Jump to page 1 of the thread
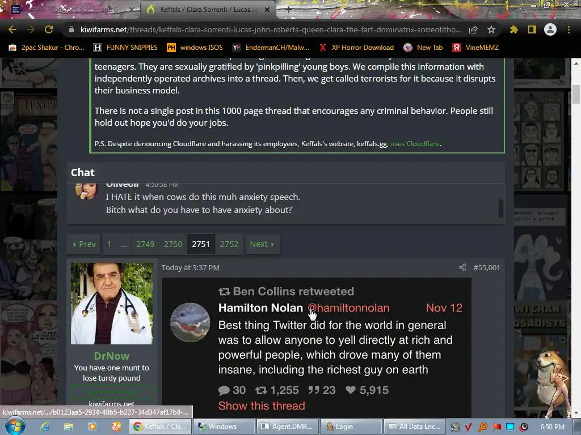Viewport: 581px width, 435px height. (110, 244)
